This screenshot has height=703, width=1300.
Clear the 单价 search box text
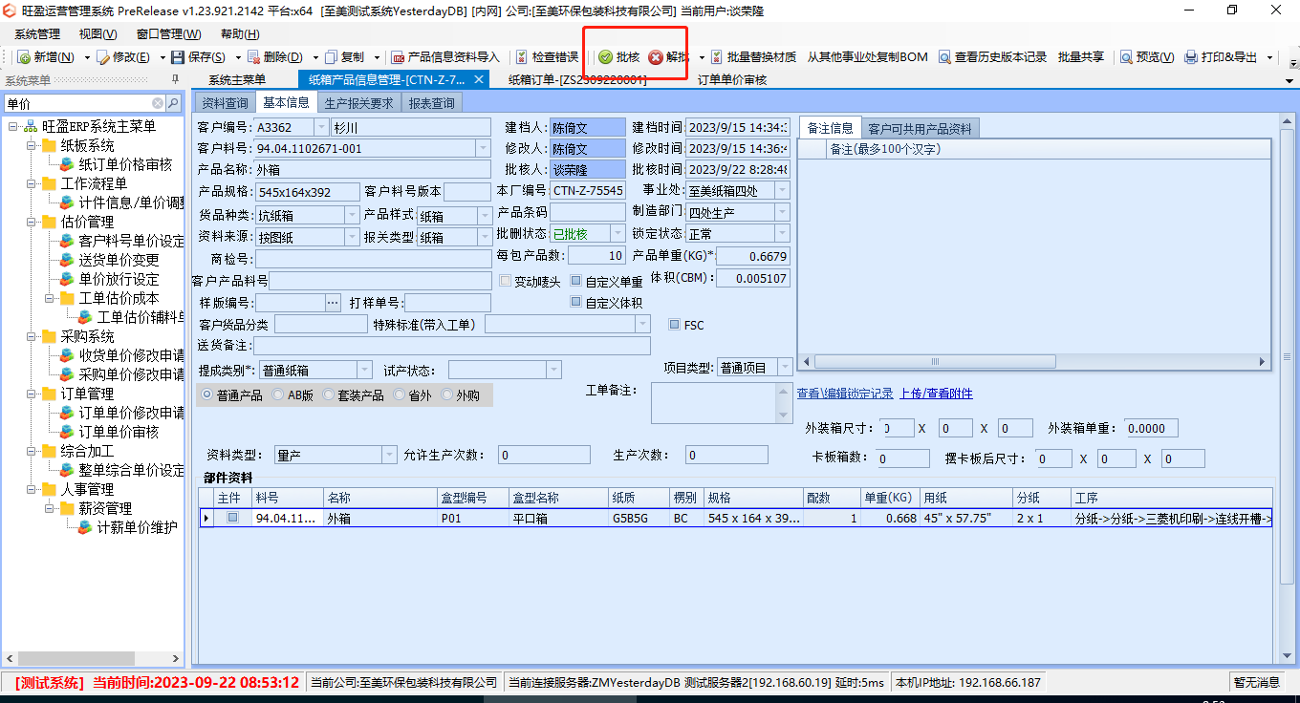coord(158,103)
